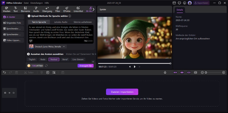Click the marker shield icon in timeline toolbar
This screenshot has width=228, height=113.
click(42, 72)
